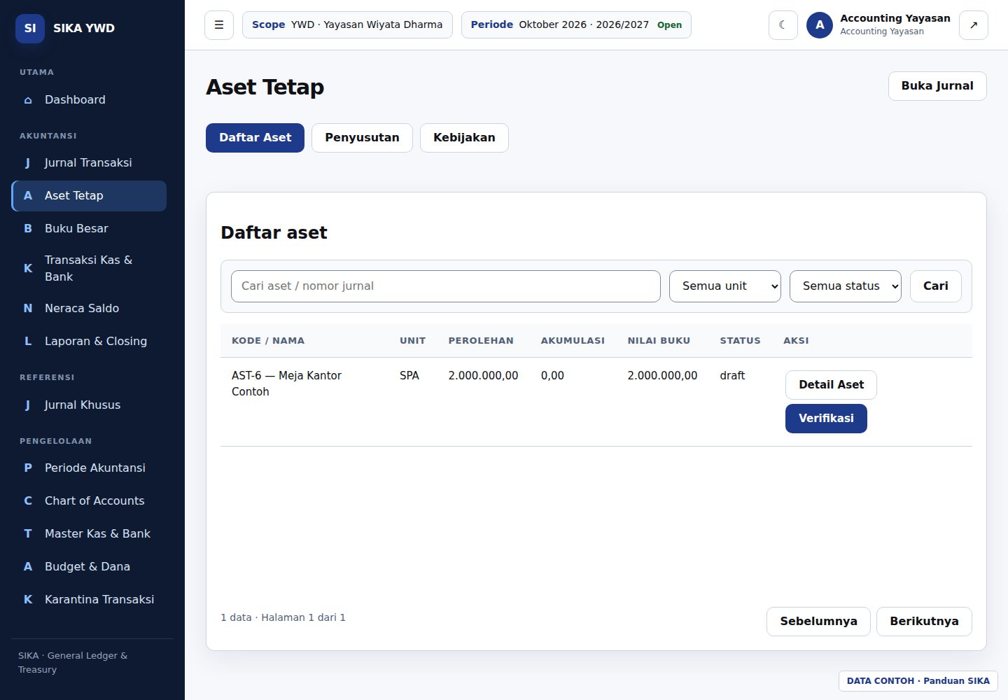Open Buku Besar page

[89, 228]
